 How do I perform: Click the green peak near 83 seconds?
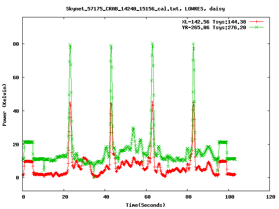pos(193,44)
